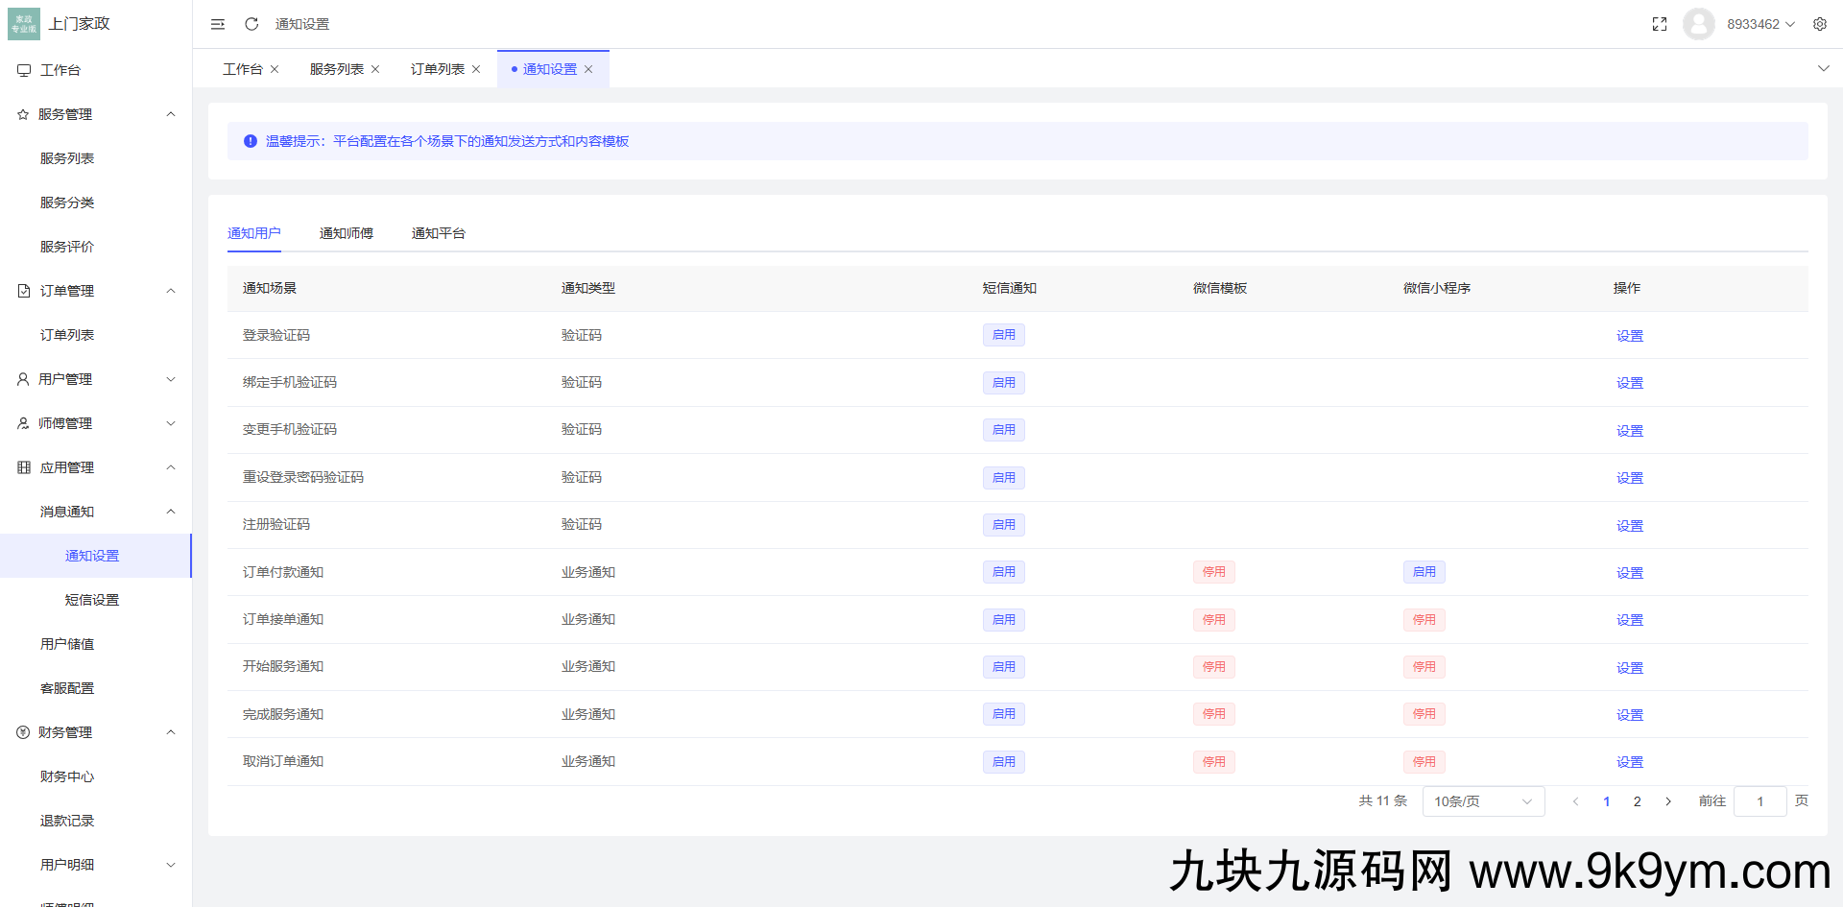Collapse the sidebar with the hamburger icon
The image size is (1843, 907).
click(217, 23)
